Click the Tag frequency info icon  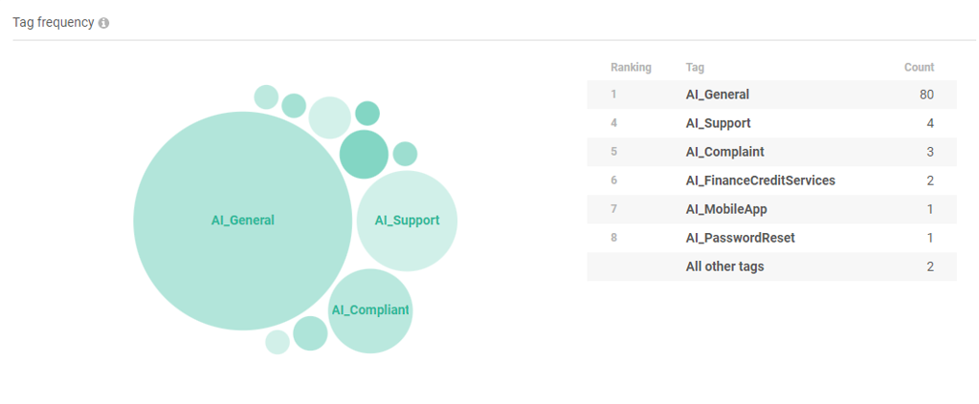point(103,23)
